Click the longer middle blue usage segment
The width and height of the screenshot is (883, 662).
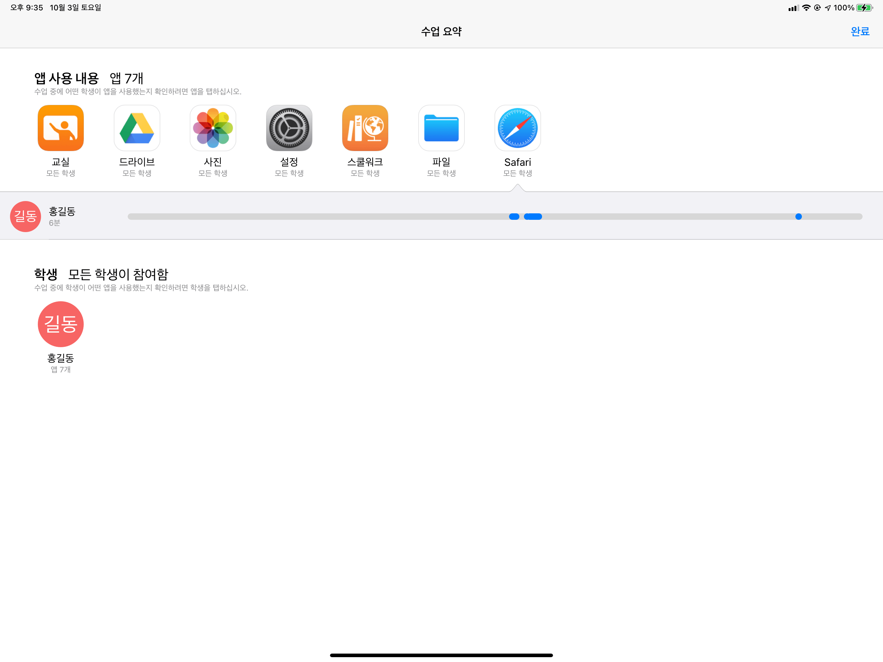click(533, 216)
